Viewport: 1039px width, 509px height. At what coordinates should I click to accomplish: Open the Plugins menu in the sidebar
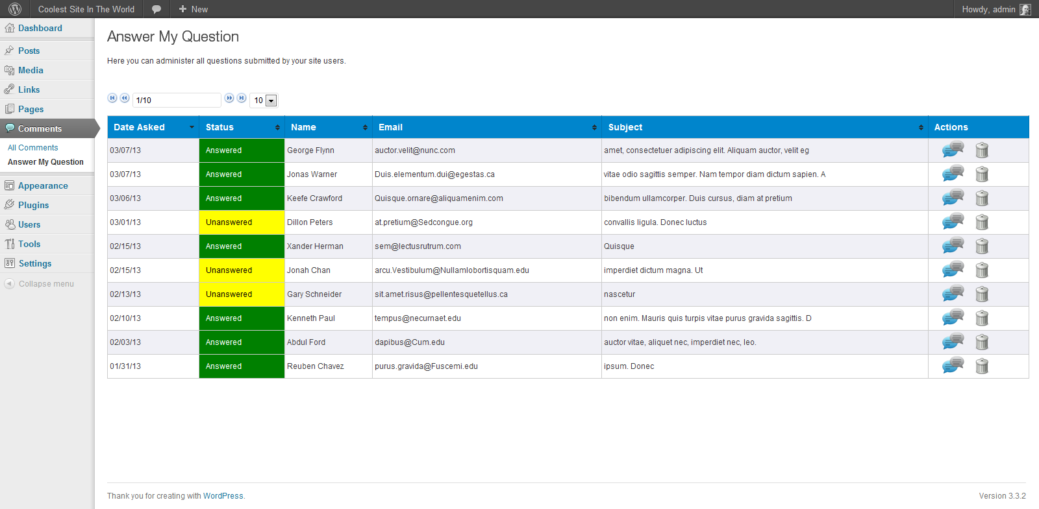(x=33, y=205)
